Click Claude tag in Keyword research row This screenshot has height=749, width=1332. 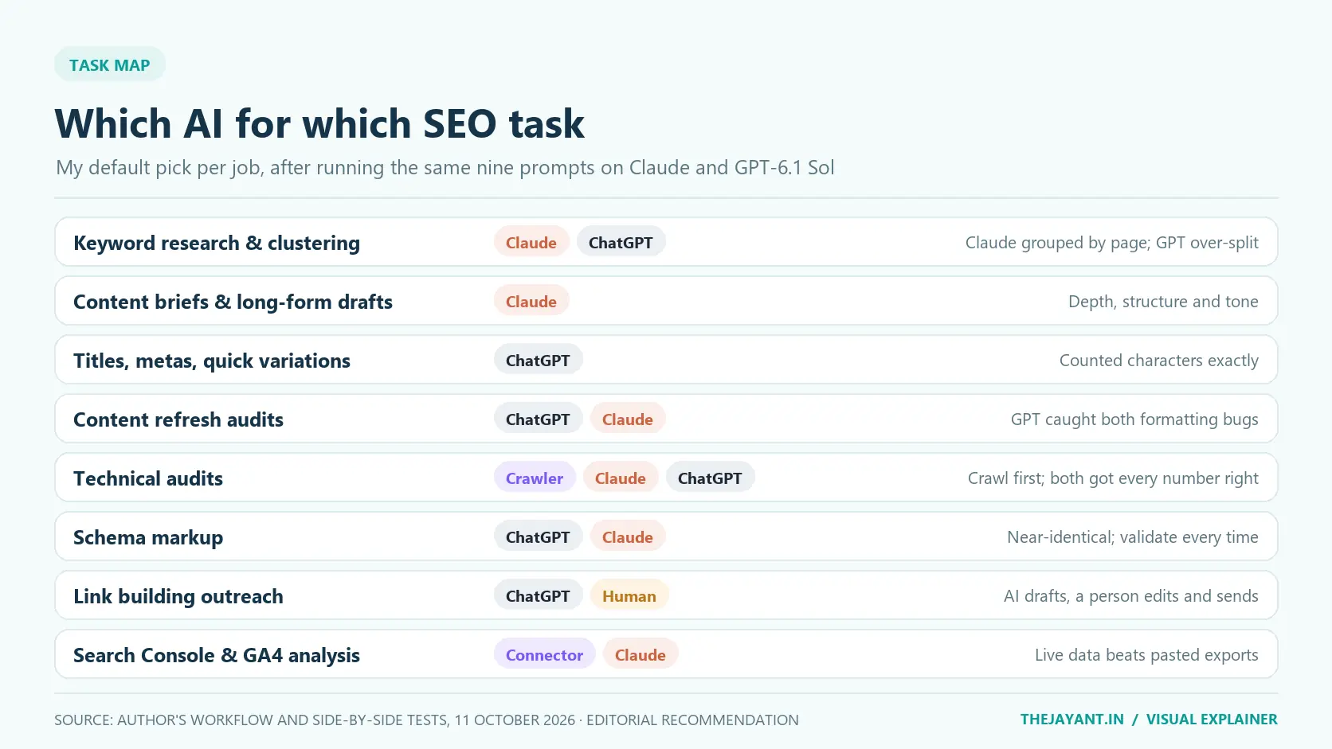click(531, 242)
